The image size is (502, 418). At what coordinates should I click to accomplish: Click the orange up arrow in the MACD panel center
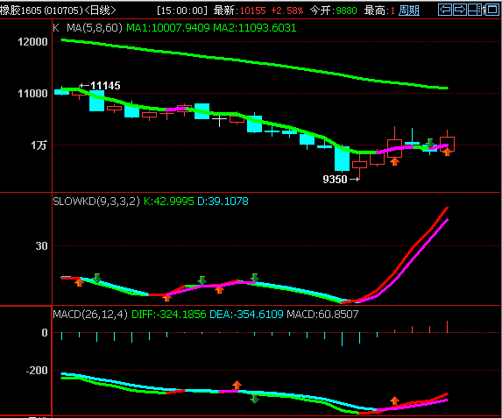(237, 385)
